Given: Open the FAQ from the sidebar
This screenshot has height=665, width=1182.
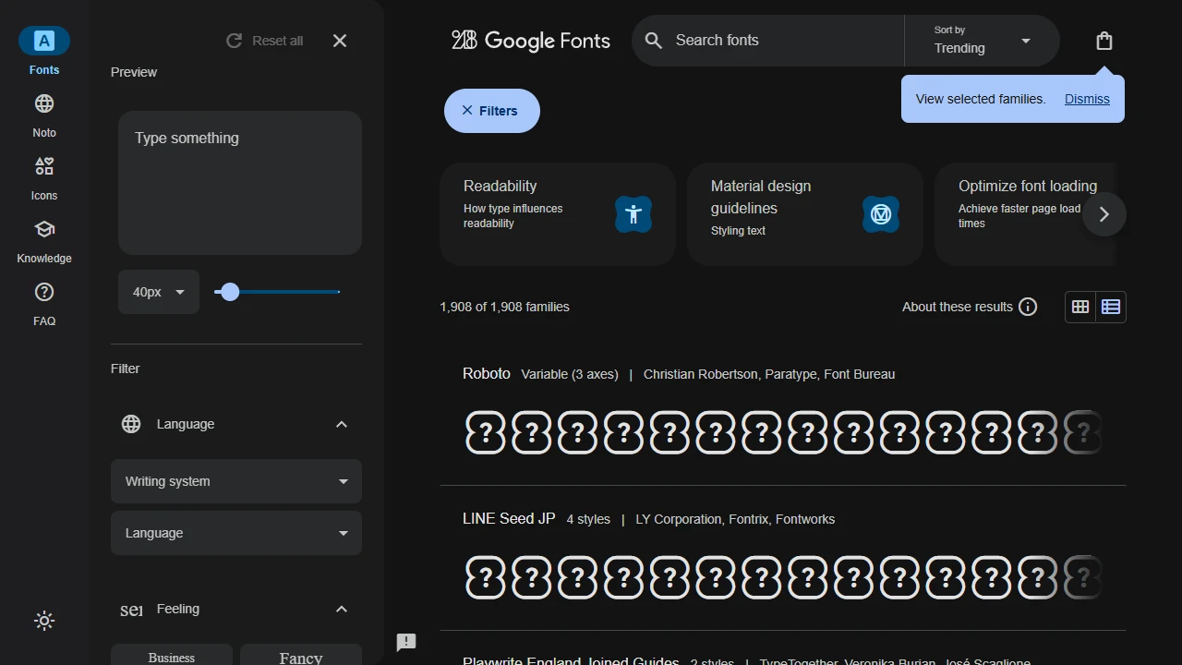Looking at the screenshot, I should pos(43,292).
